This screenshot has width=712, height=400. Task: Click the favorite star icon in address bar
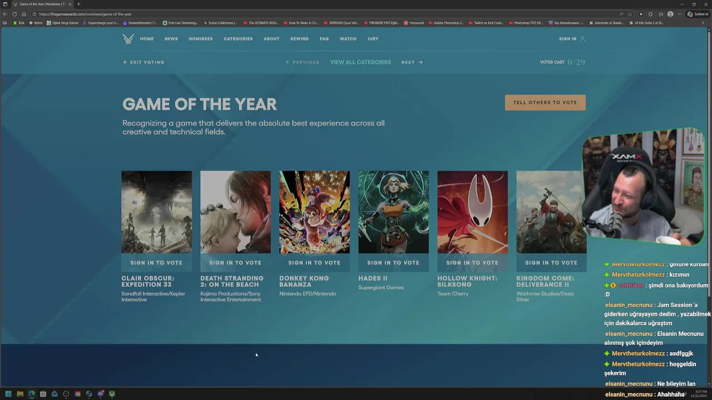pyautogui.click(x=630, y=14)
